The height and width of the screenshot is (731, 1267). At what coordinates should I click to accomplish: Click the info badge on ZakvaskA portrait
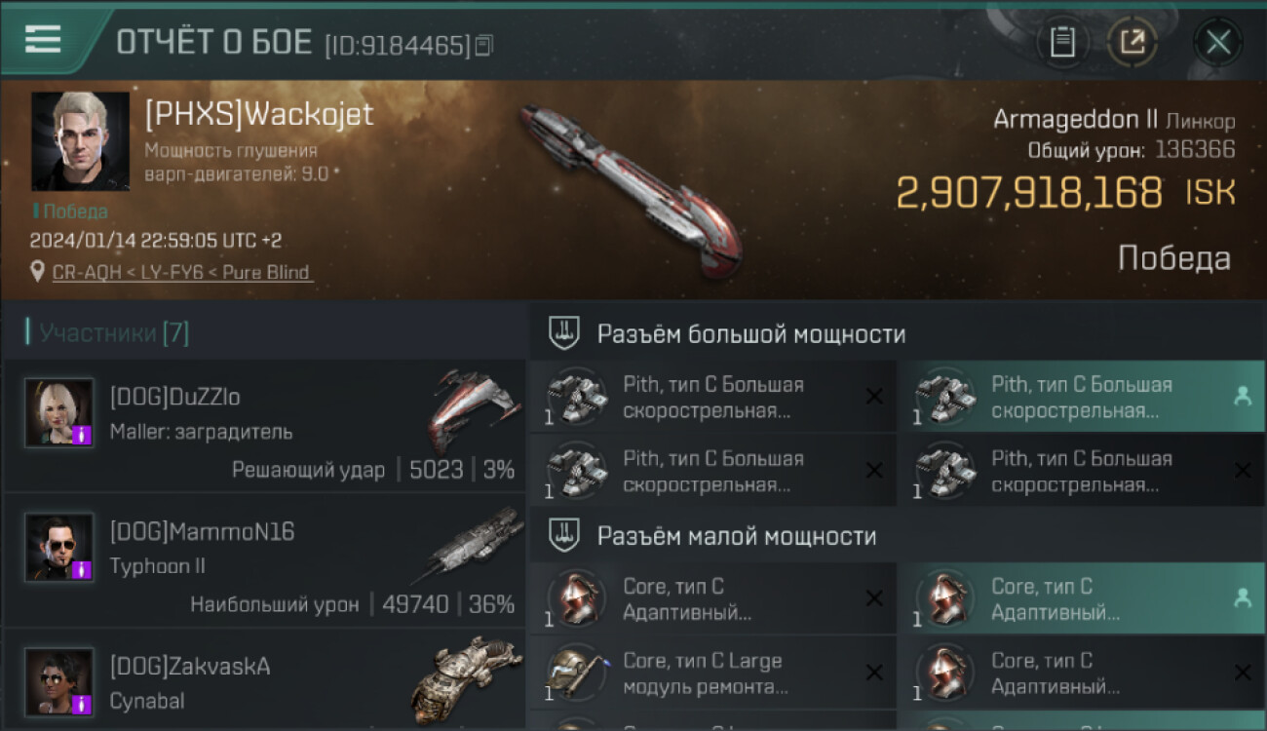82,705
